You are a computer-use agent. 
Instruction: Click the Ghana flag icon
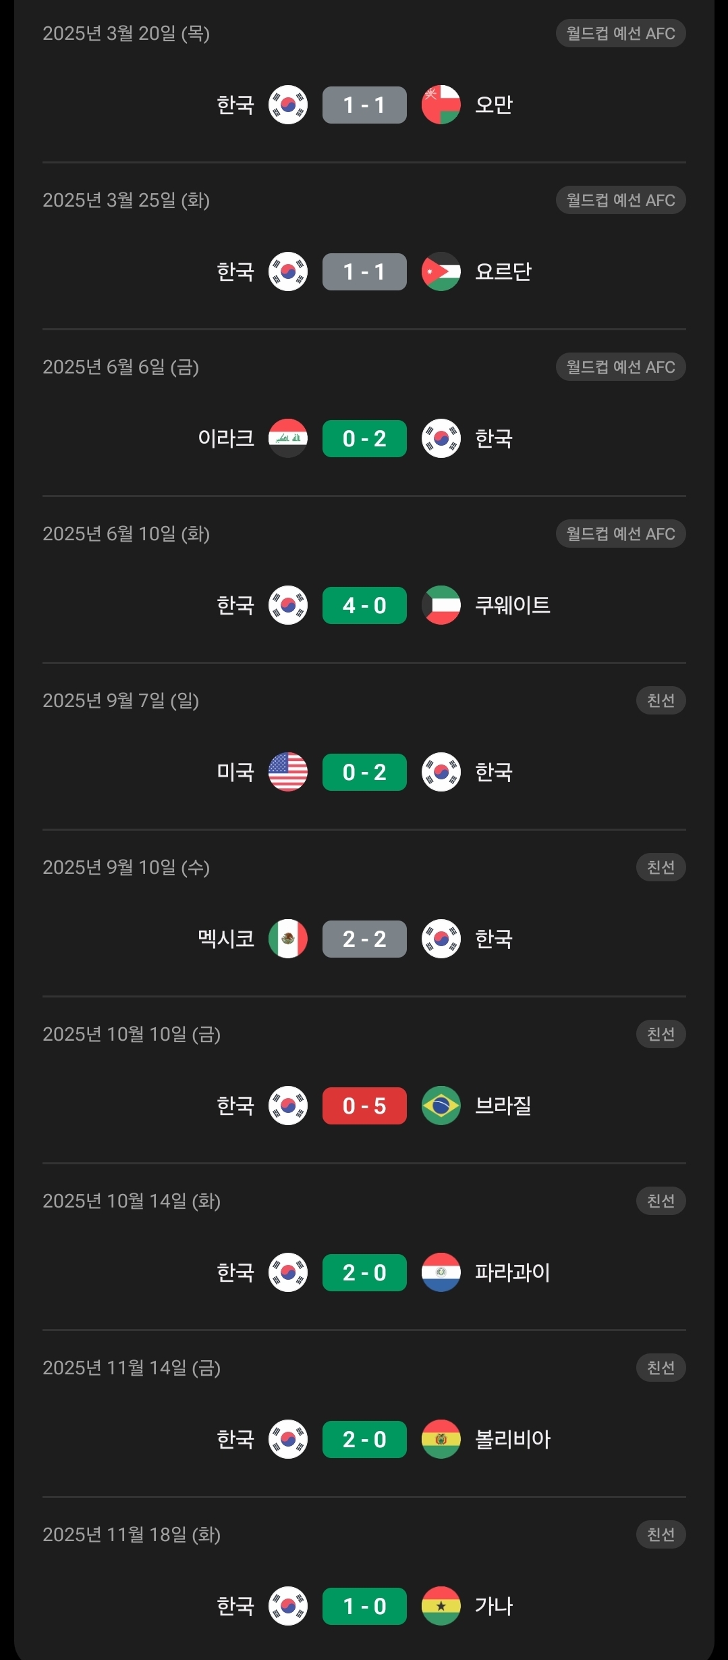[x=441, y=1606]
